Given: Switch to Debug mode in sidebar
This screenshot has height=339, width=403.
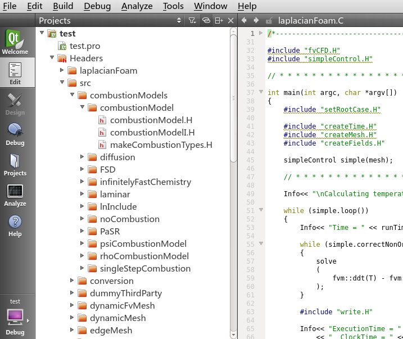Looking at the screenshot, I should [x=15, y=134].
